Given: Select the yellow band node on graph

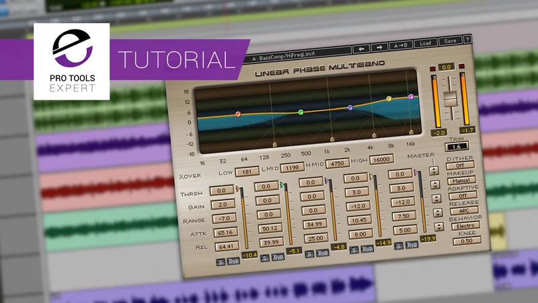Looking at the screenshot, I should (x=389, y=98).
